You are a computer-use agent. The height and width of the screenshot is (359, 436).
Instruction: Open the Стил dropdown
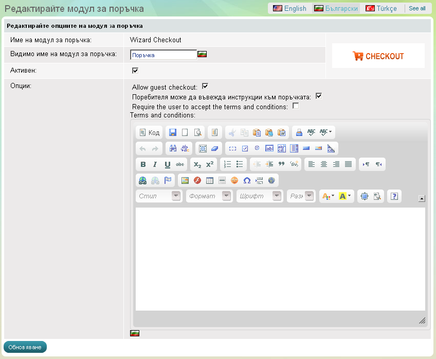pos(159,196)
